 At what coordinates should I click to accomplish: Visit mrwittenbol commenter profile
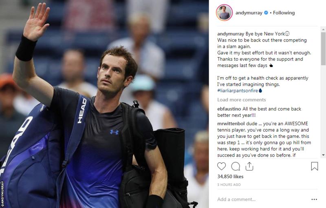tap(231, 124)
